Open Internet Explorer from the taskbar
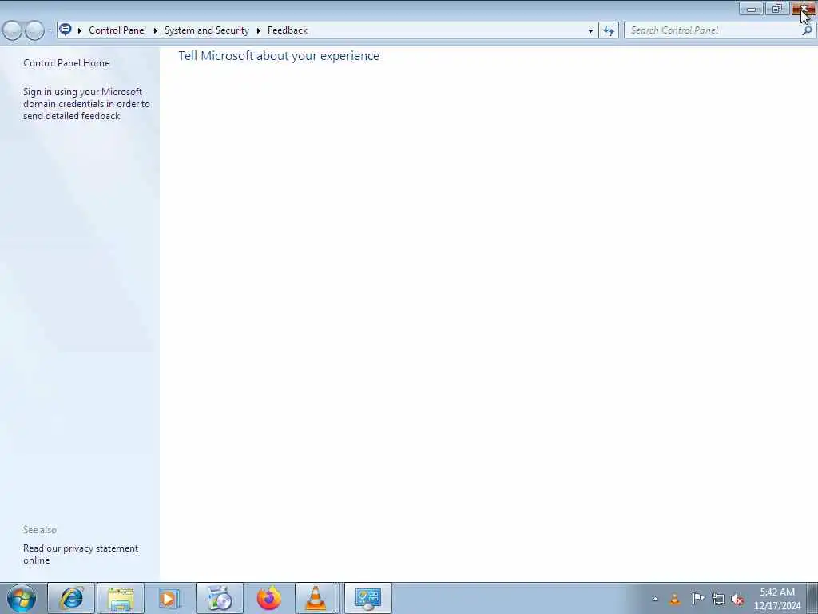 (71, 598)
